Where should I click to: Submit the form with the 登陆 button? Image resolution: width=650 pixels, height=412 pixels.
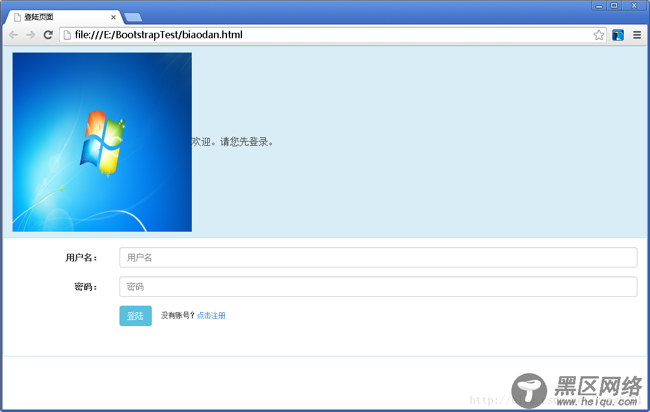(136, 316)
